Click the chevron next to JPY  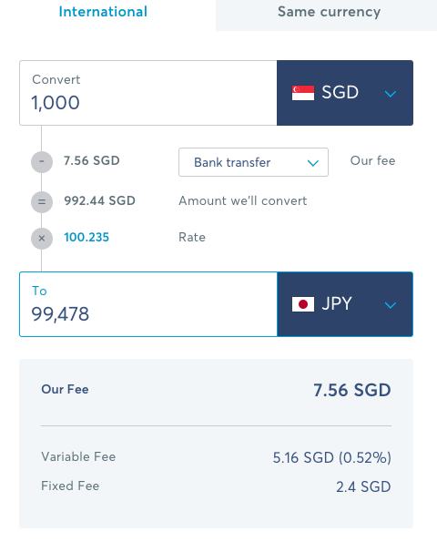pyautogui.click(x=391, y=305)
